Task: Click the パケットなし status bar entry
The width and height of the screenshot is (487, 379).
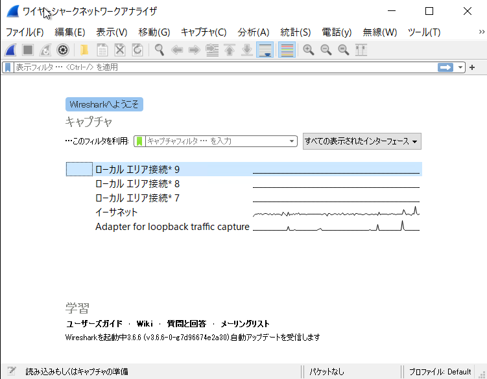Action: click(x=327, y=371)
